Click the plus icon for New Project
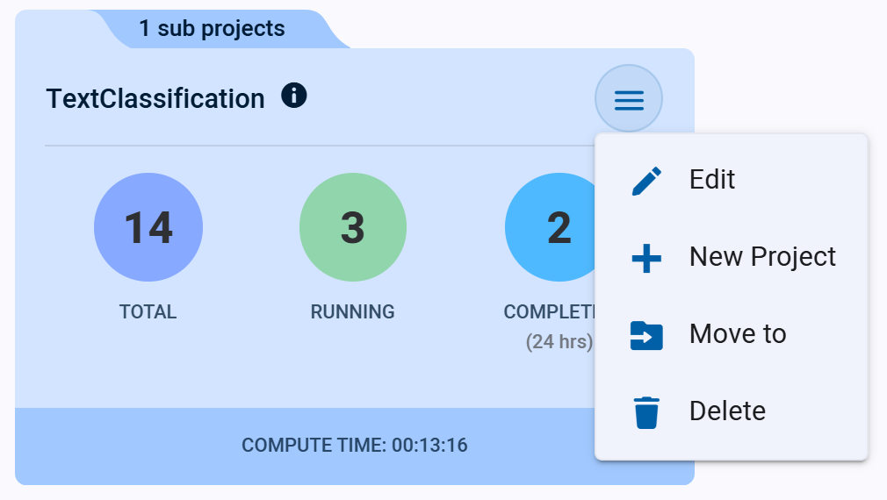887x500 pixels. (646, 258)
